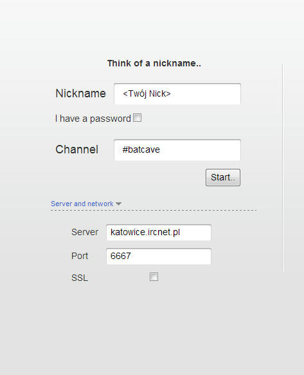Enable the "I have a password" checkbox
The width and height of the screenshot is (304, 375).
[137, 118]
